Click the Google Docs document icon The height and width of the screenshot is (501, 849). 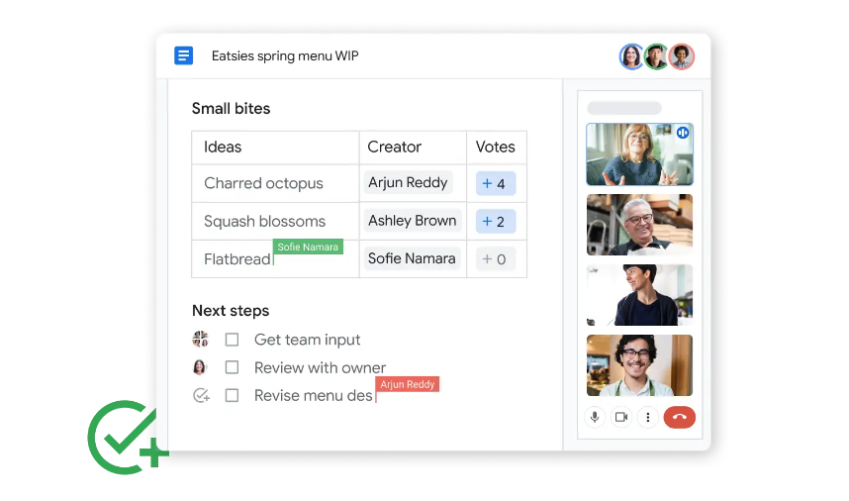pyautogui.click(x=183, y=55)
